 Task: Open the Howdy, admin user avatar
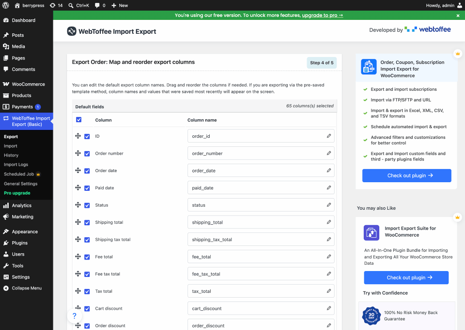tap(459, 5)
